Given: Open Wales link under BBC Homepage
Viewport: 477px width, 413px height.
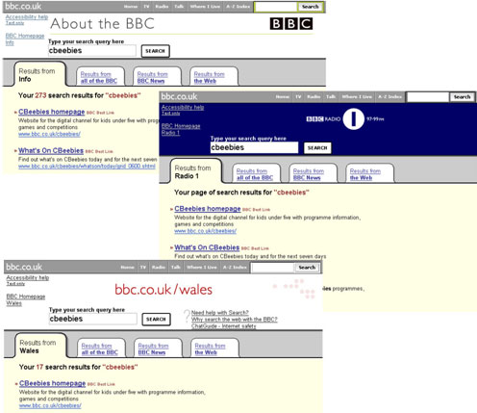Looking at the screenshot, I should (14, 303).
